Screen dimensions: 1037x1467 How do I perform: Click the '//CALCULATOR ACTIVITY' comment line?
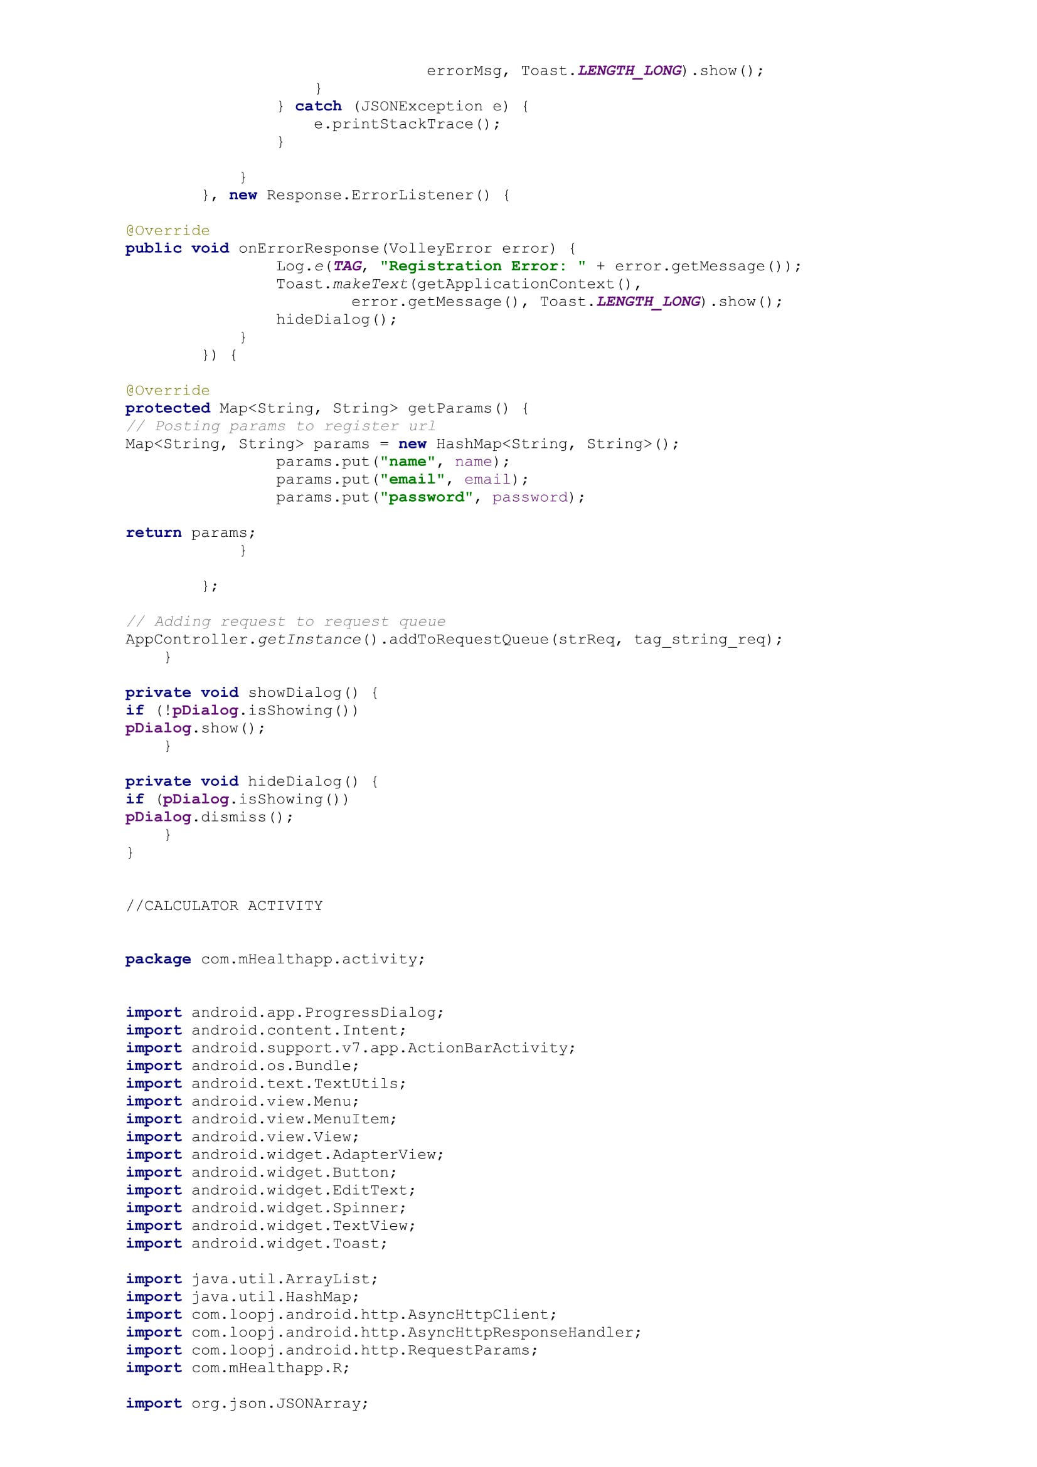(x=223, y=906)
